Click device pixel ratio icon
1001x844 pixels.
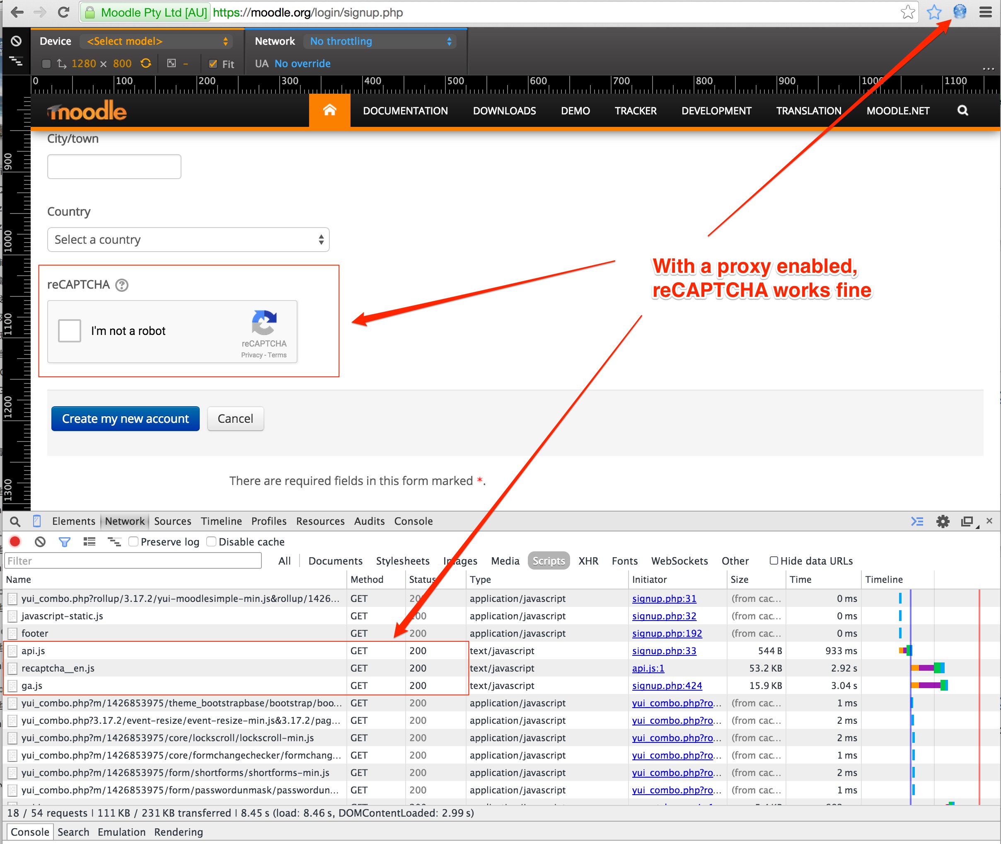(x=172, y=63)
